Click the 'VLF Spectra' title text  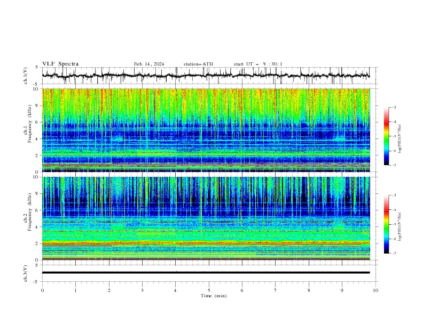click(x=60, y=64)
